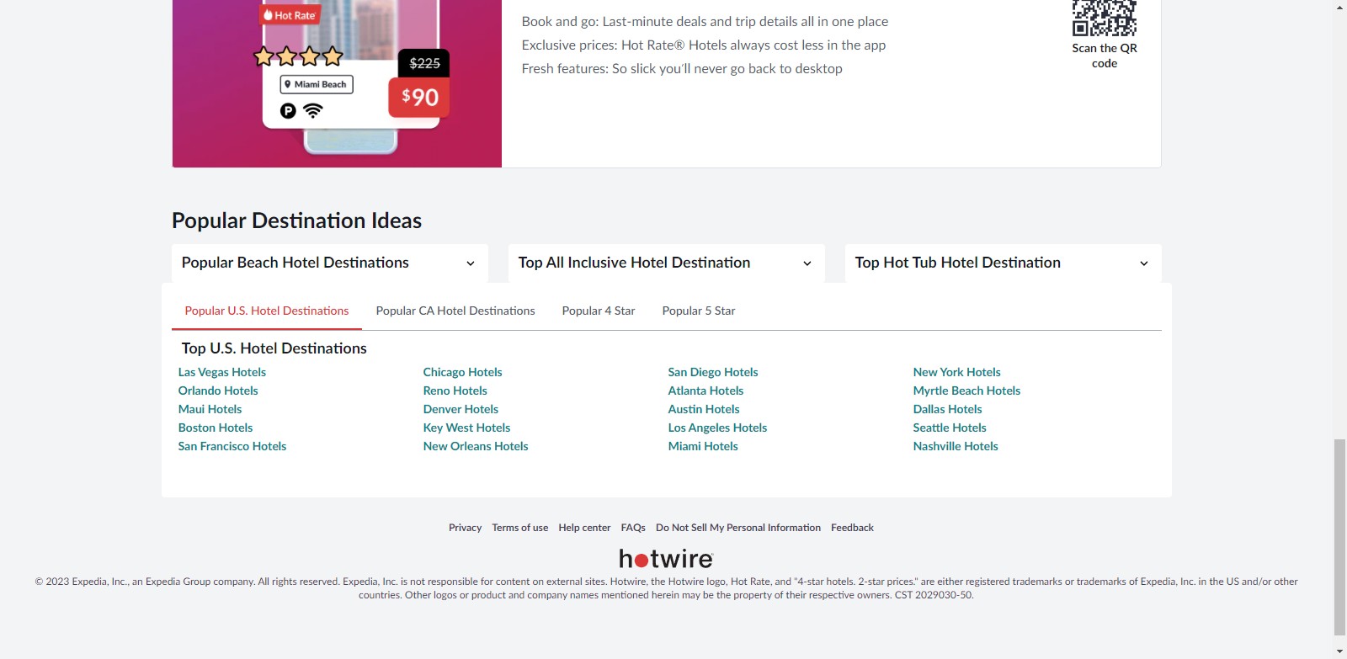Go to Key West Hotels
This screenshot has width=1347, height=659.
tap(466, 428)
